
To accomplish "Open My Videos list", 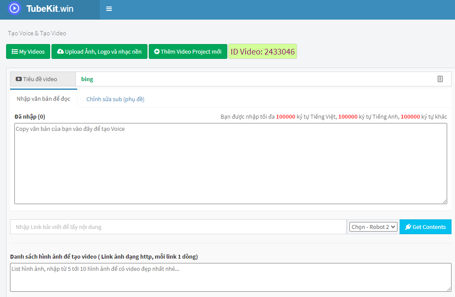I will click(x=28, y=51).
